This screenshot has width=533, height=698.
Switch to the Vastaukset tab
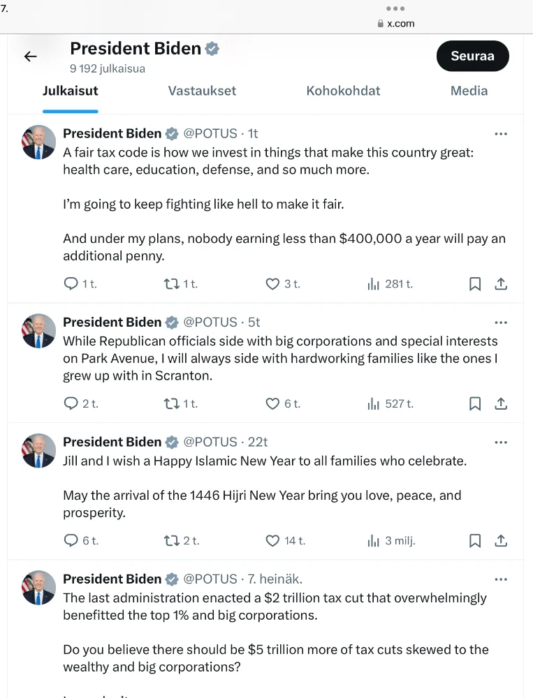tap(202, 91)
